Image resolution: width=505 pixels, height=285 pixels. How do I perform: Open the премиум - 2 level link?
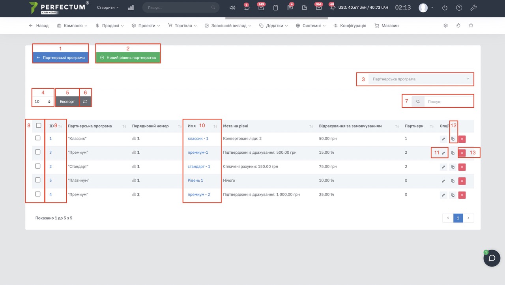pos(199,195)
